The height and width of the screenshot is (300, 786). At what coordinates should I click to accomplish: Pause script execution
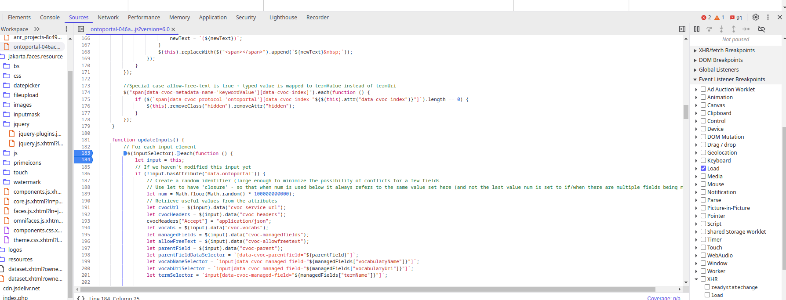tap(697, 29)
